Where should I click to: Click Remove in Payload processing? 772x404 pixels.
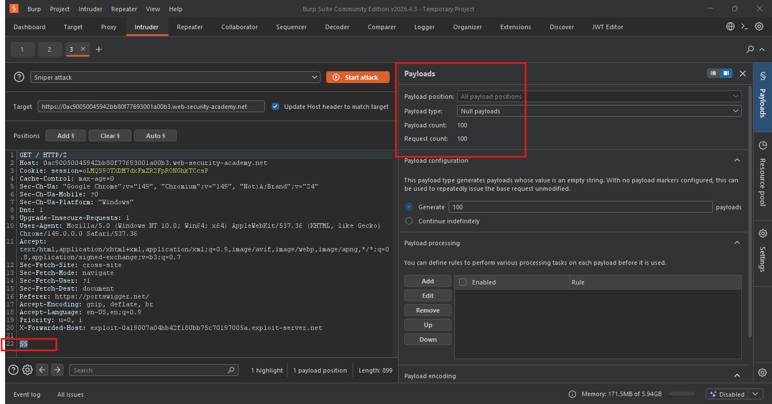[428, 310]
